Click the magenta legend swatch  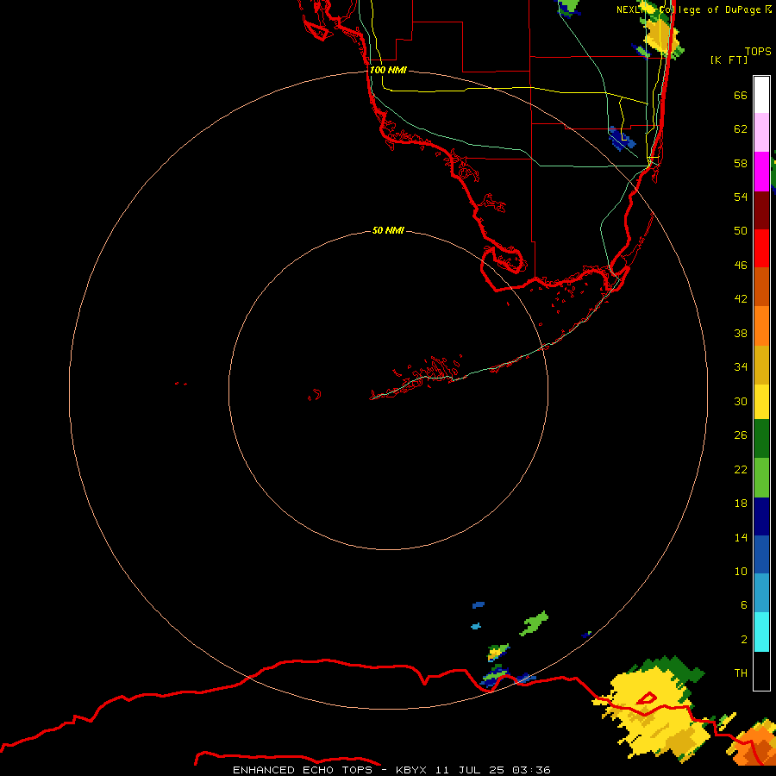pos(761,172)
